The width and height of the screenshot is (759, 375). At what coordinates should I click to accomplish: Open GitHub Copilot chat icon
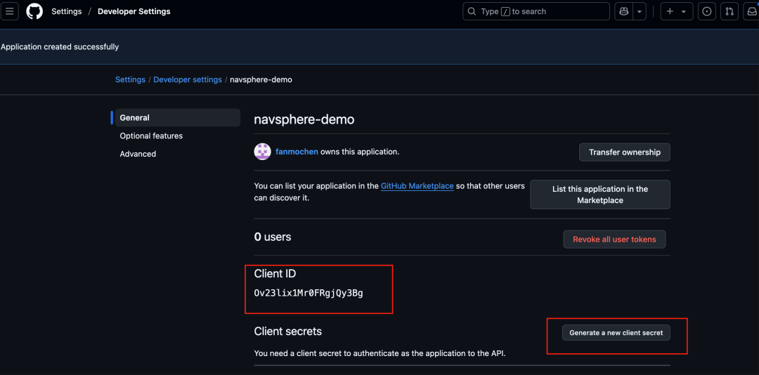623,11
